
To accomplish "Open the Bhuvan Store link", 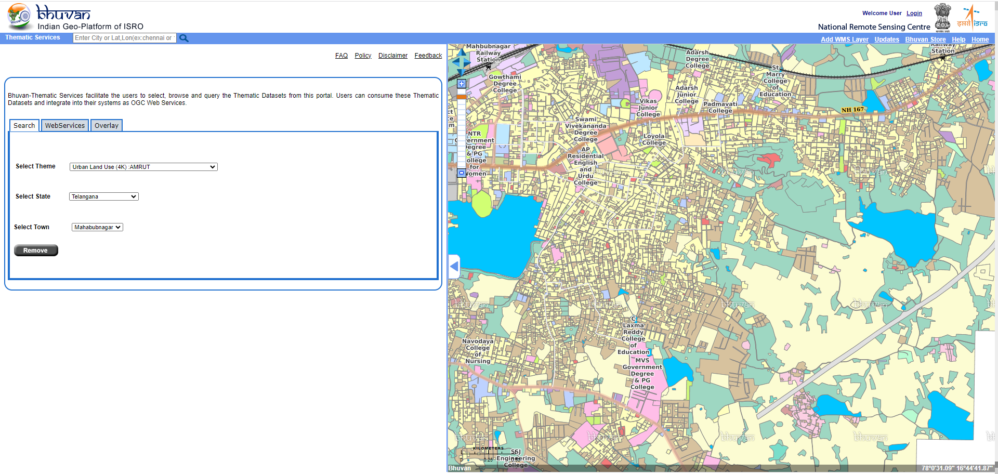I will point(925,39).
